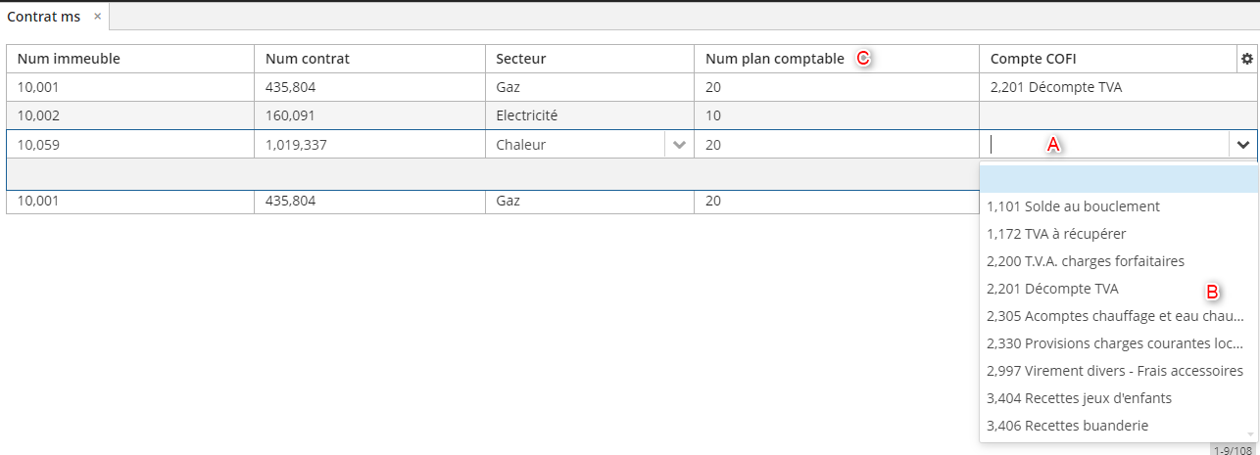Open the grid settings gear icon
1260x455 pixels.
(1247, 59)
